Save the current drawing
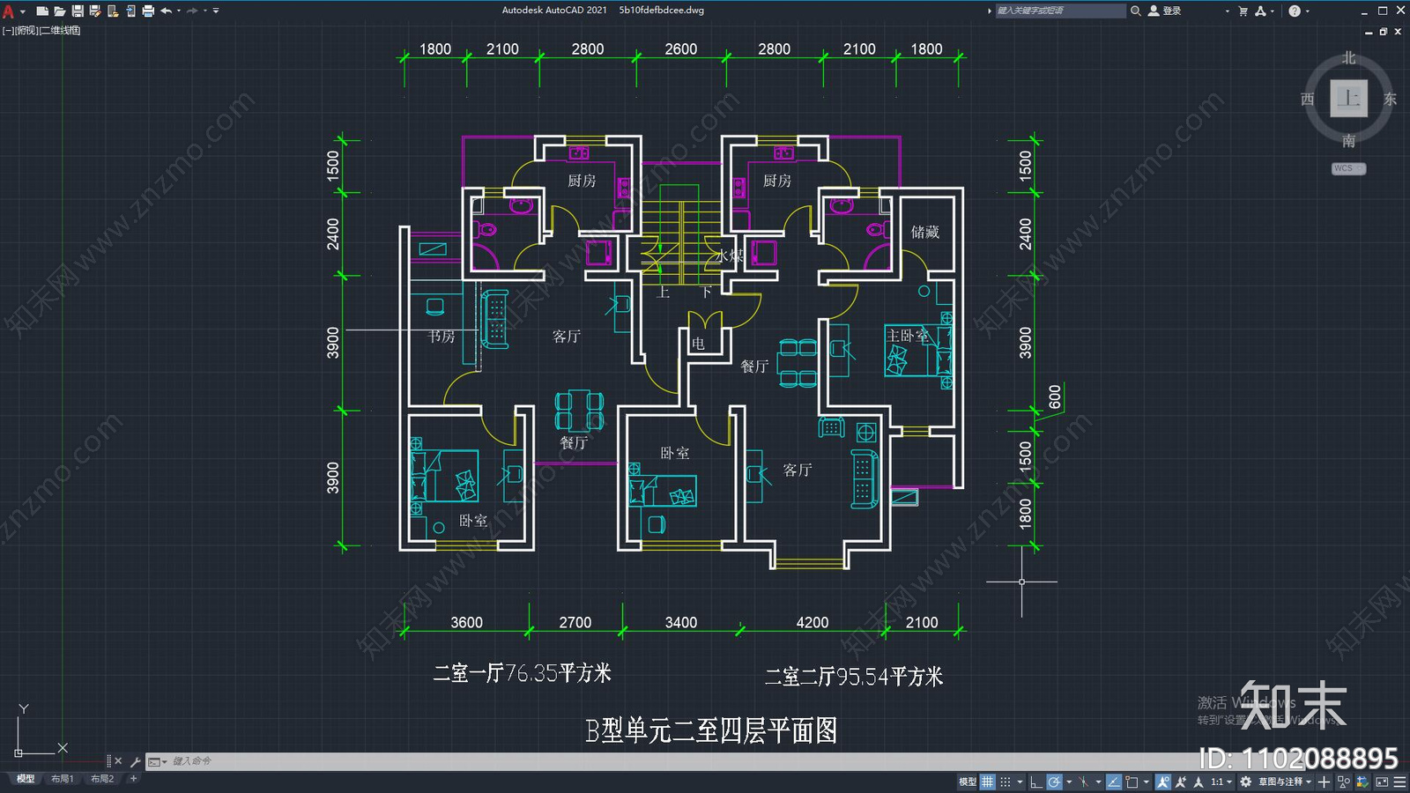The height and width of the screenshot is (793, 1410). 78,11
